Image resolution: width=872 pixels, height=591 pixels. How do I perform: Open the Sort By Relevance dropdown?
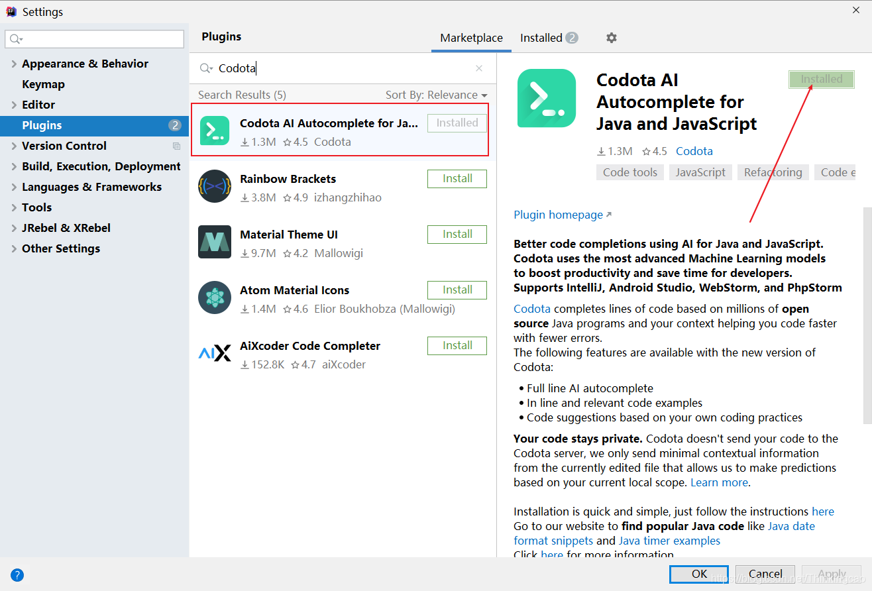[x=436, y=95]
